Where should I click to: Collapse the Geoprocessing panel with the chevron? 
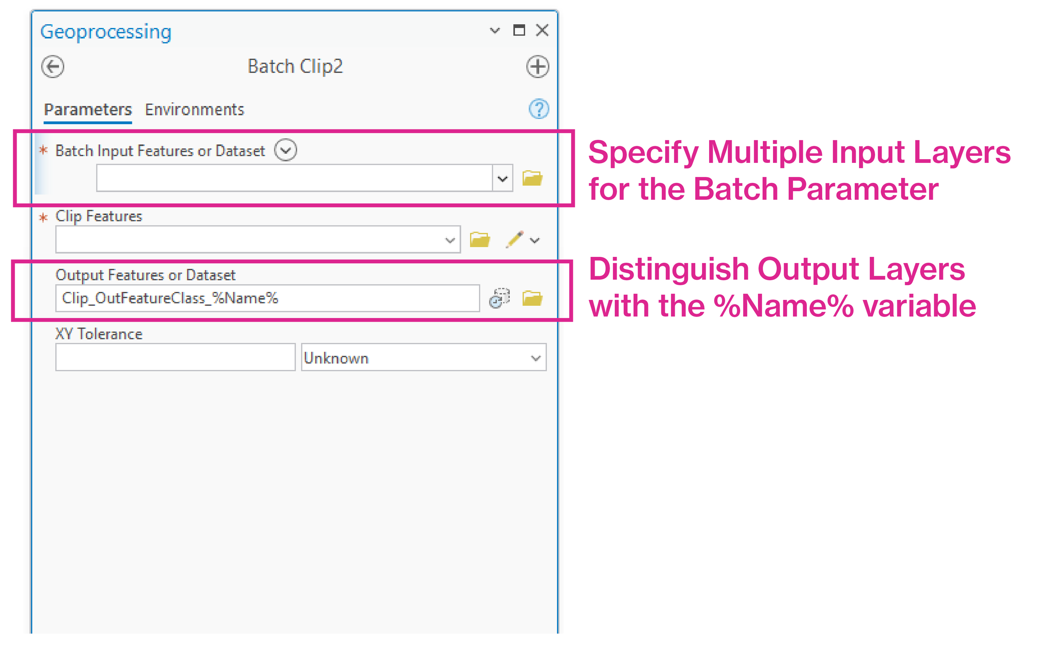(495, 30)
